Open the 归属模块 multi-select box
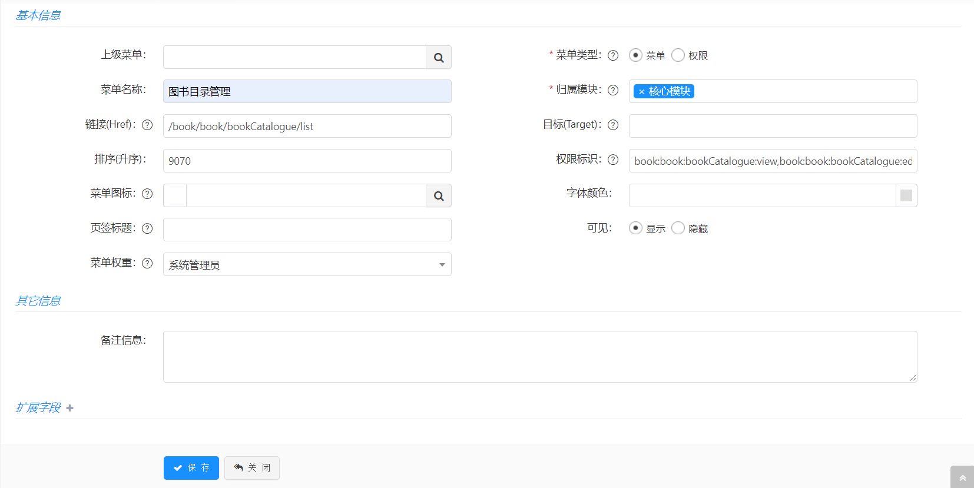This screenshot has height=488, width=974. point(773,91)
